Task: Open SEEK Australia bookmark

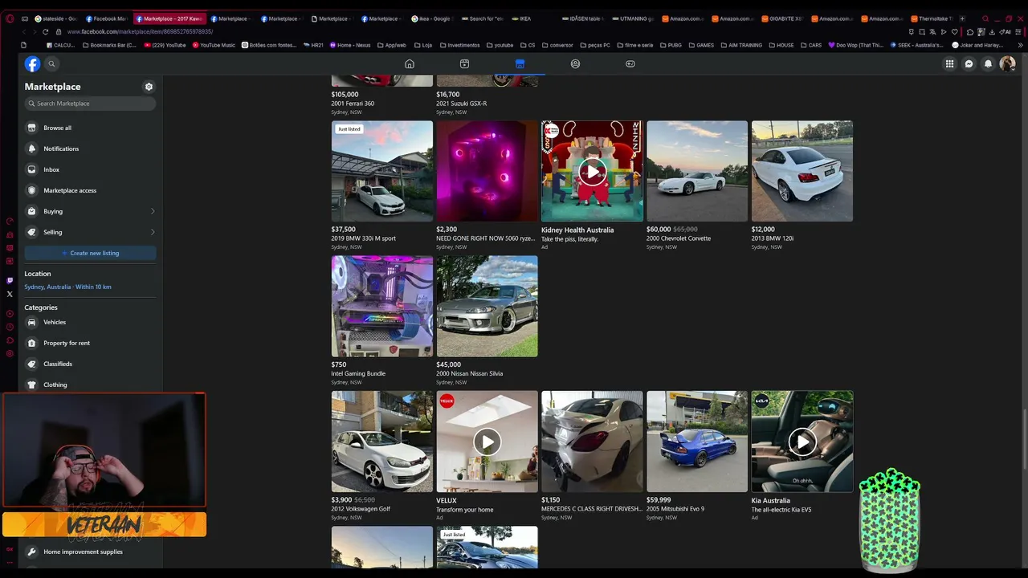Action: [916, 45]
